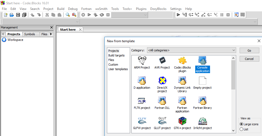This screenshot has height=136, width=262.
Task: Click the Abort build icon
Action: pyautogui.click(x=108, y=15)
